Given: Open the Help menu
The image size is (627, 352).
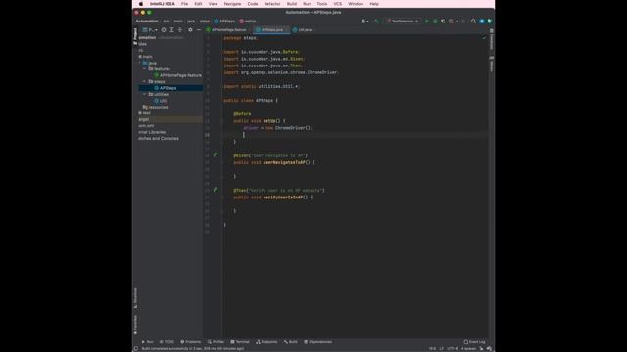Looking at the screenshot, I should pyautogui.click(x=374, y=4).
